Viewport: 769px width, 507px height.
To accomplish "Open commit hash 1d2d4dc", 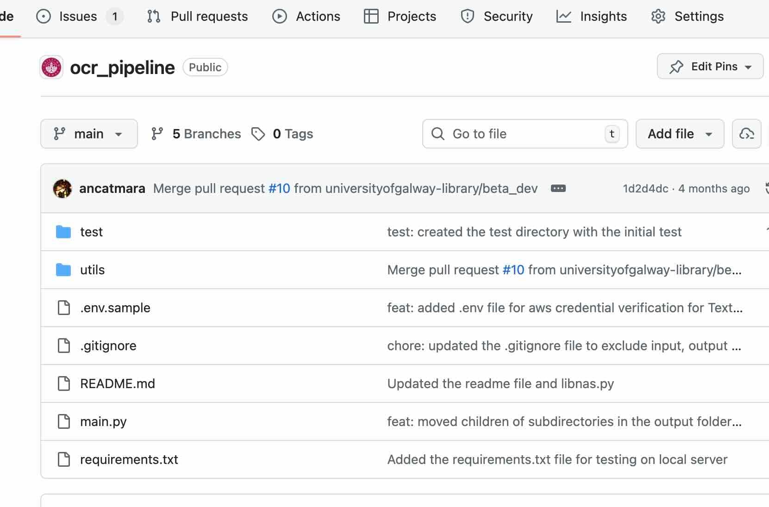I will 645,189.
